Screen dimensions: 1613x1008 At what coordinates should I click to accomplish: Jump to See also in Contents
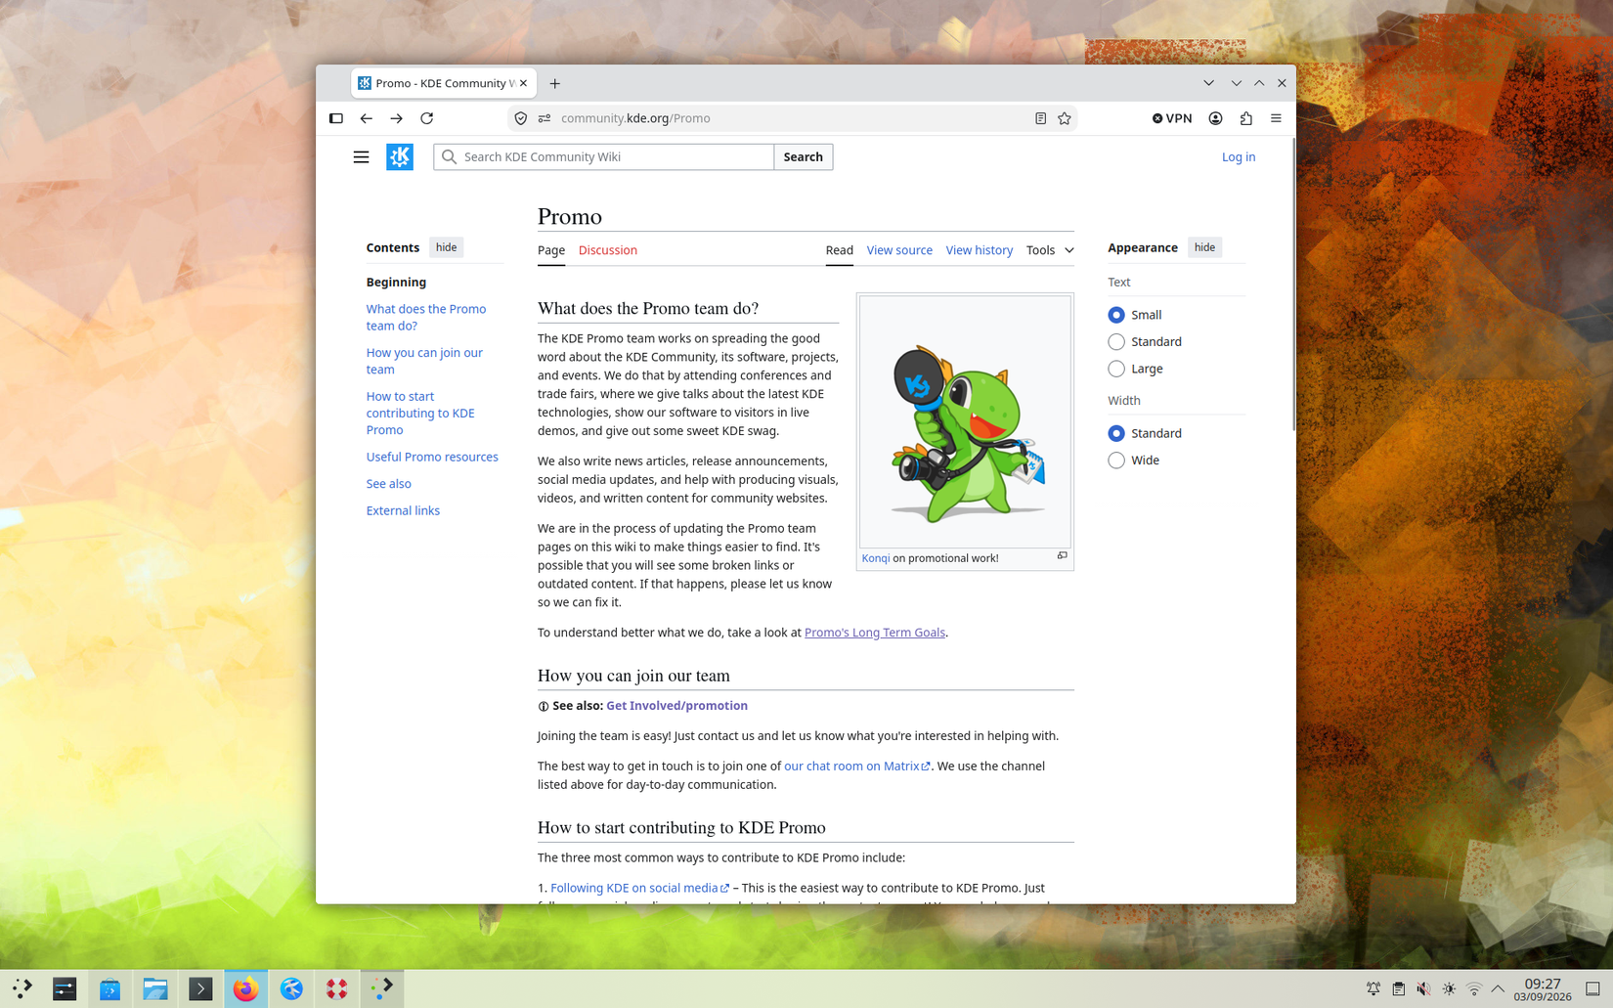[388, 484]
